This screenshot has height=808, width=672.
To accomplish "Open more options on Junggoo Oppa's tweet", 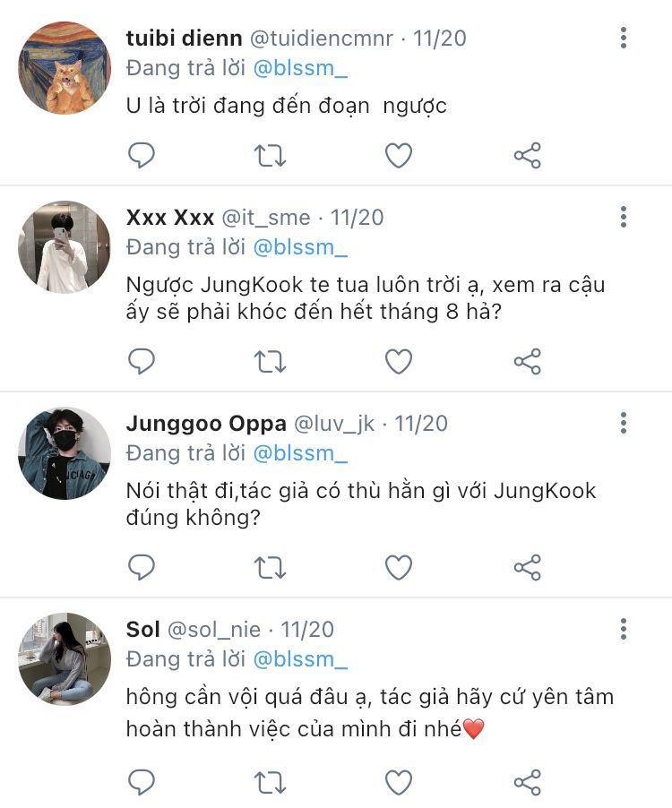I will point(624,423).
